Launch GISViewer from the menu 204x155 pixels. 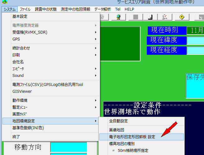(22, 91)
